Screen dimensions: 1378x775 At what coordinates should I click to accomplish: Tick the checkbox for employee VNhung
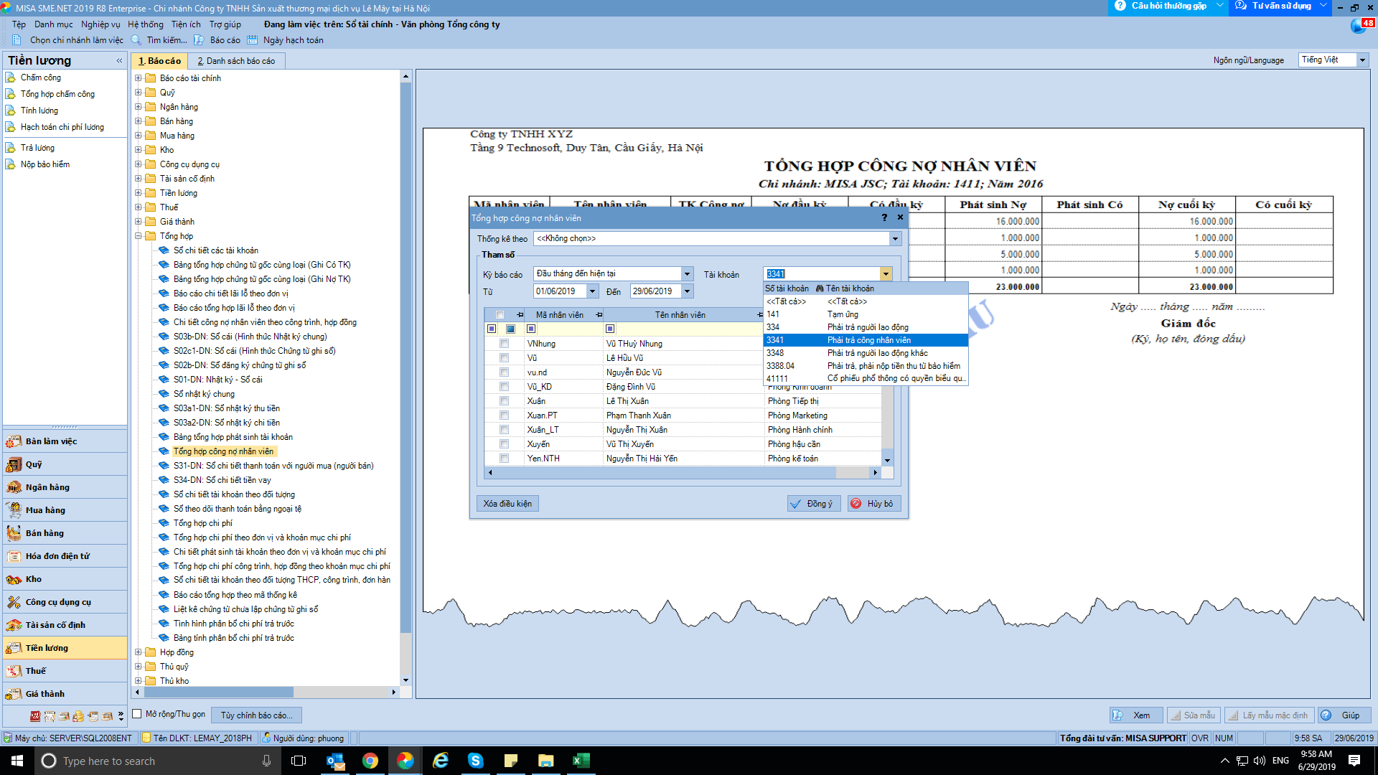click(504, 344)
